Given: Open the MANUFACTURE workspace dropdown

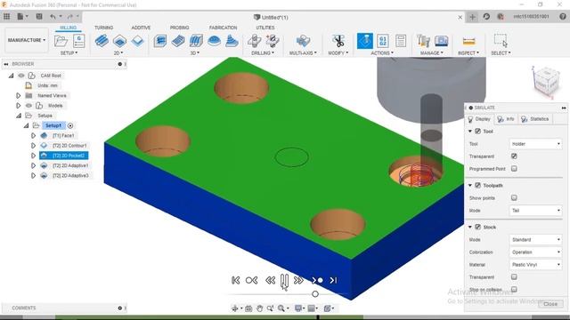Looking at the screenshot, I should pos(27,40).
